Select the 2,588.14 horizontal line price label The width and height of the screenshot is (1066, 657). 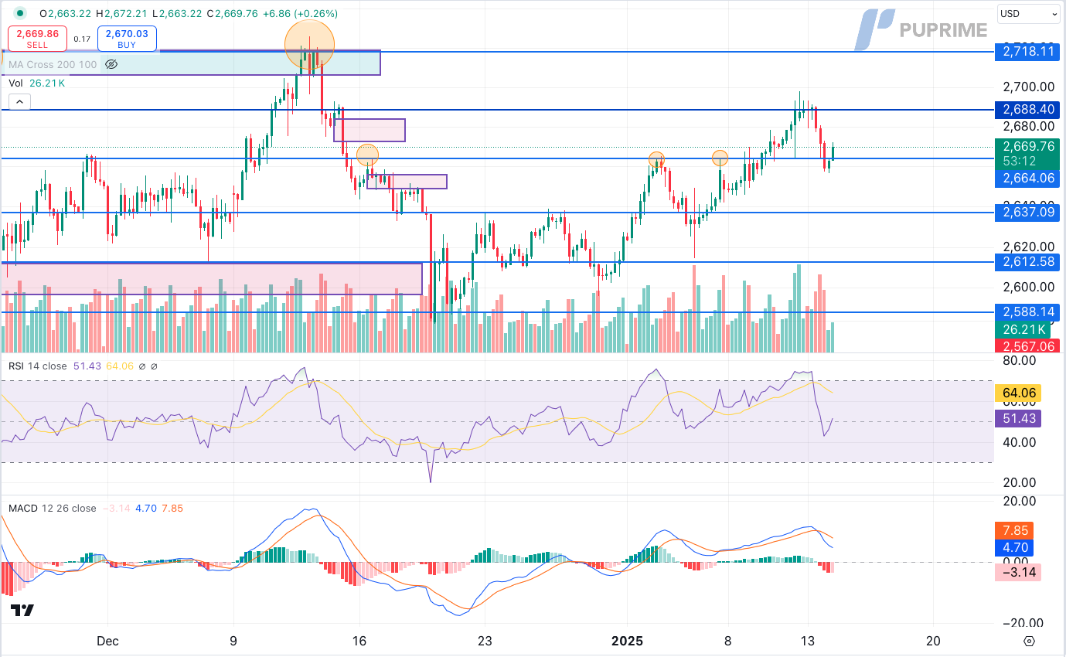[1027, 312]
